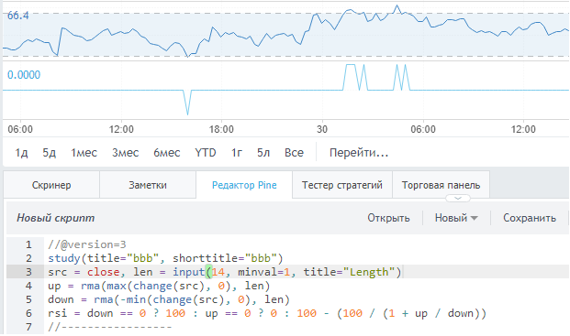Switch to the Скринер tab
Viewport: 570px width, 336px height.
51,185
